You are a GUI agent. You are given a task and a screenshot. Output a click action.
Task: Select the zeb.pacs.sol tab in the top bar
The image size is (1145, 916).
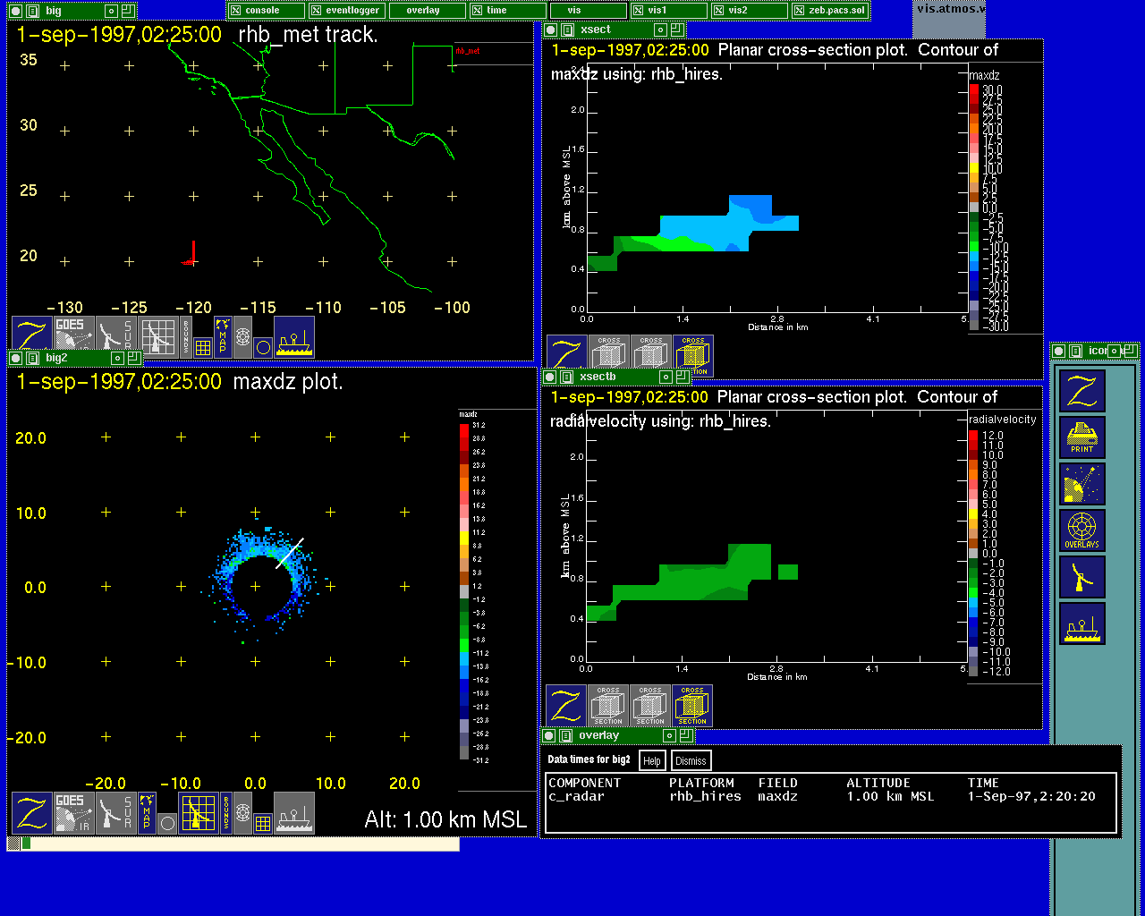[x=829, y=11]
